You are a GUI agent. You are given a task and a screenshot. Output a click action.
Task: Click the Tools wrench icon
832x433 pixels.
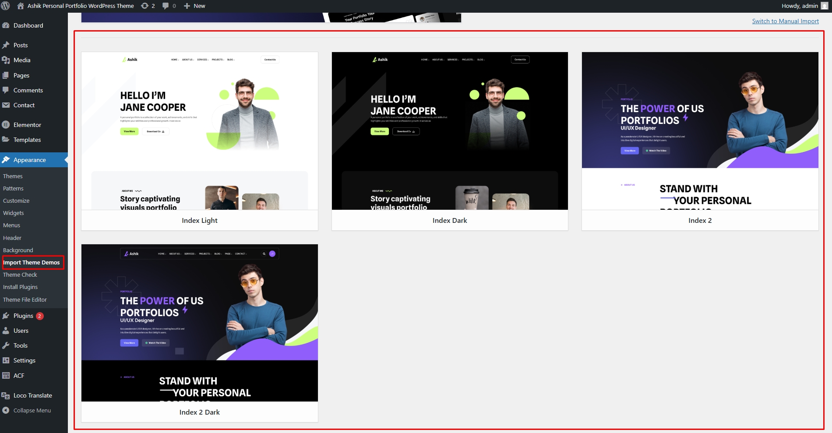(x=6, y=345)
